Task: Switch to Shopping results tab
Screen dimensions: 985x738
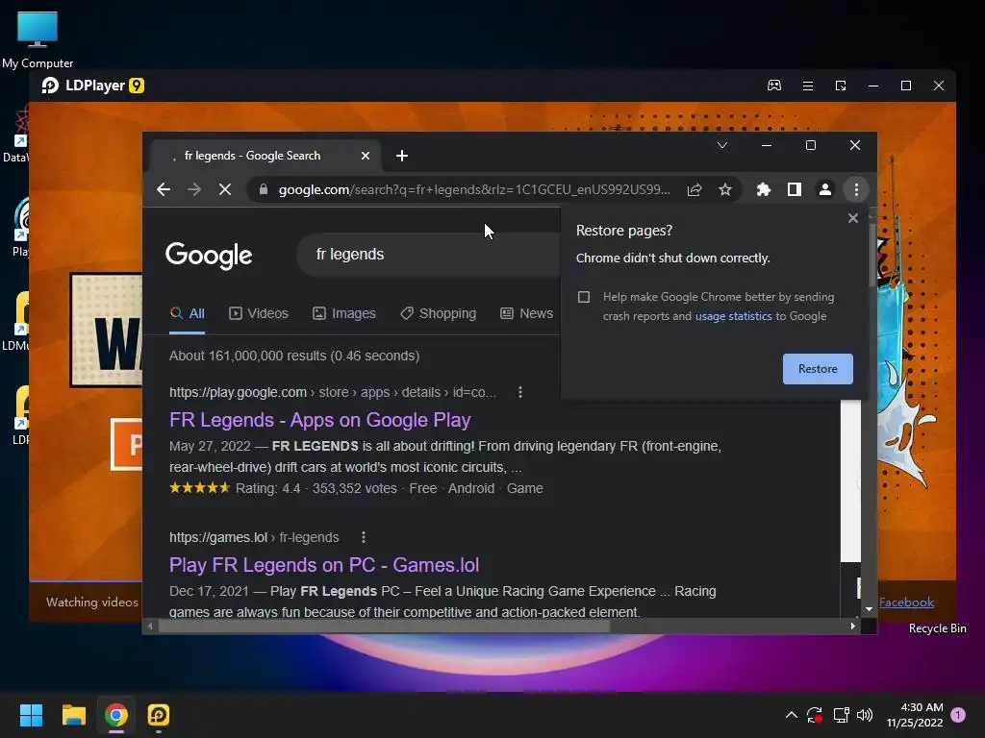Action: [438, 313]
